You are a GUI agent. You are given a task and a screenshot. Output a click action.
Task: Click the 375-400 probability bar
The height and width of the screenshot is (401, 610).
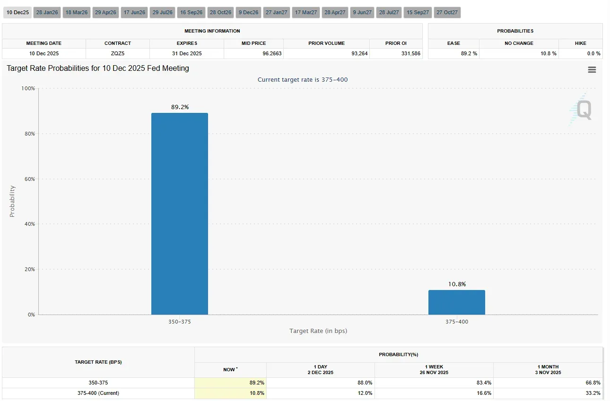coord(456,302)
